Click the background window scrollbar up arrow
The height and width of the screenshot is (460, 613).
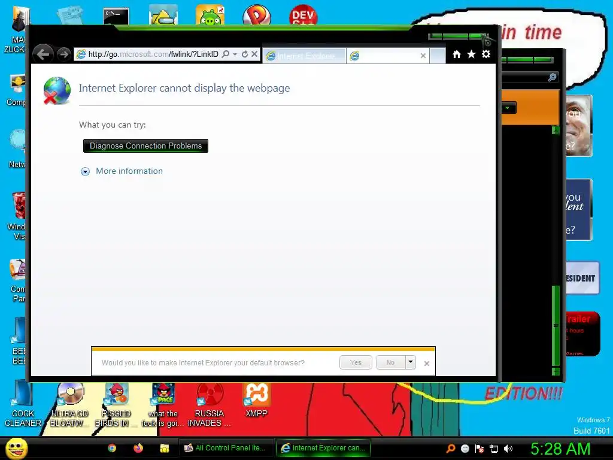pyautogui.click(x=556, y=130)
